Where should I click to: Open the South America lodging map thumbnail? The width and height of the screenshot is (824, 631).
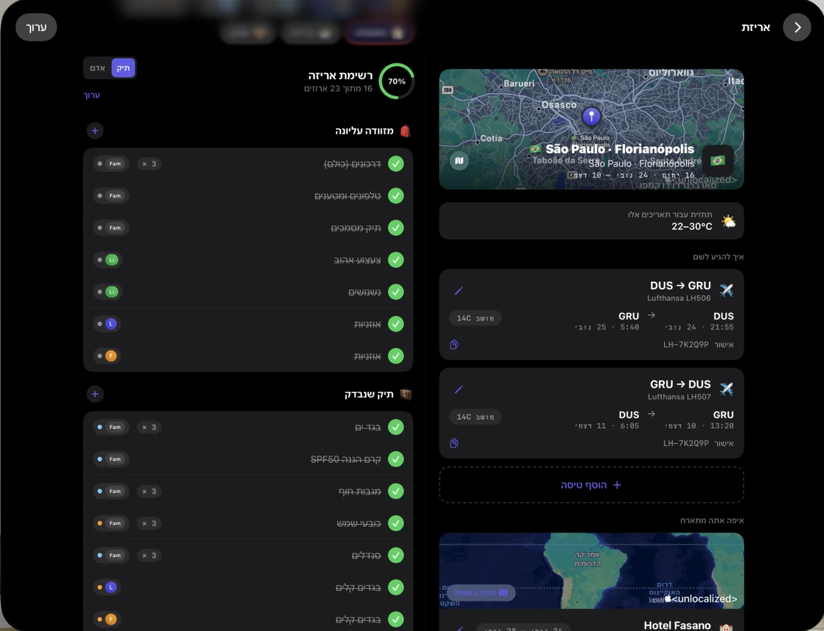[591, 571]
